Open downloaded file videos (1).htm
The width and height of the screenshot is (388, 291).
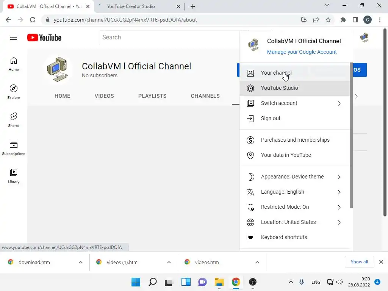pyautogui.click(x=122, y=262)
